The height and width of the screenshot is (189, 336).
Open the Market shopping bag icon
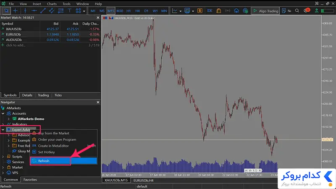click(218, 10)
